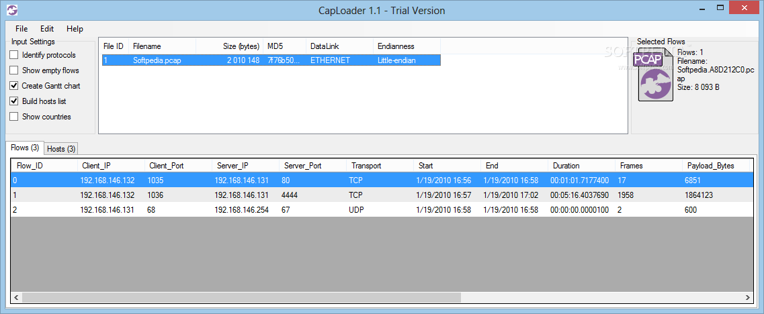Click the flows horizontal scrollbar thumb

point(241,297)
